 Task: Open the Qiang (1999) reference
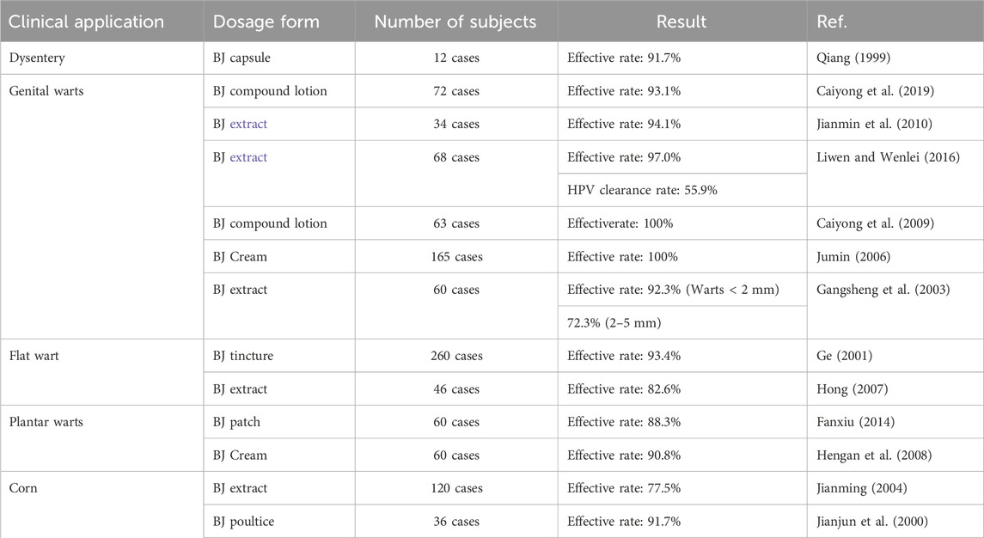[x=853, y=58]
